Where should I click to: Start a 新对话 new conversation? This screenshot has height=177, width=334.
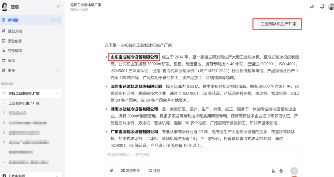click(x=31, y=20)
